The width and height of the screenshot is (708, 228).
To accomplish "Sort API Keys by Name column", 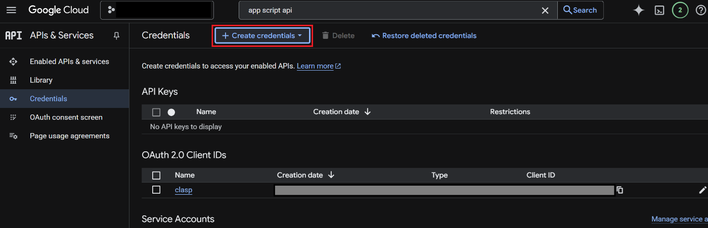I will tap(206, 112).
